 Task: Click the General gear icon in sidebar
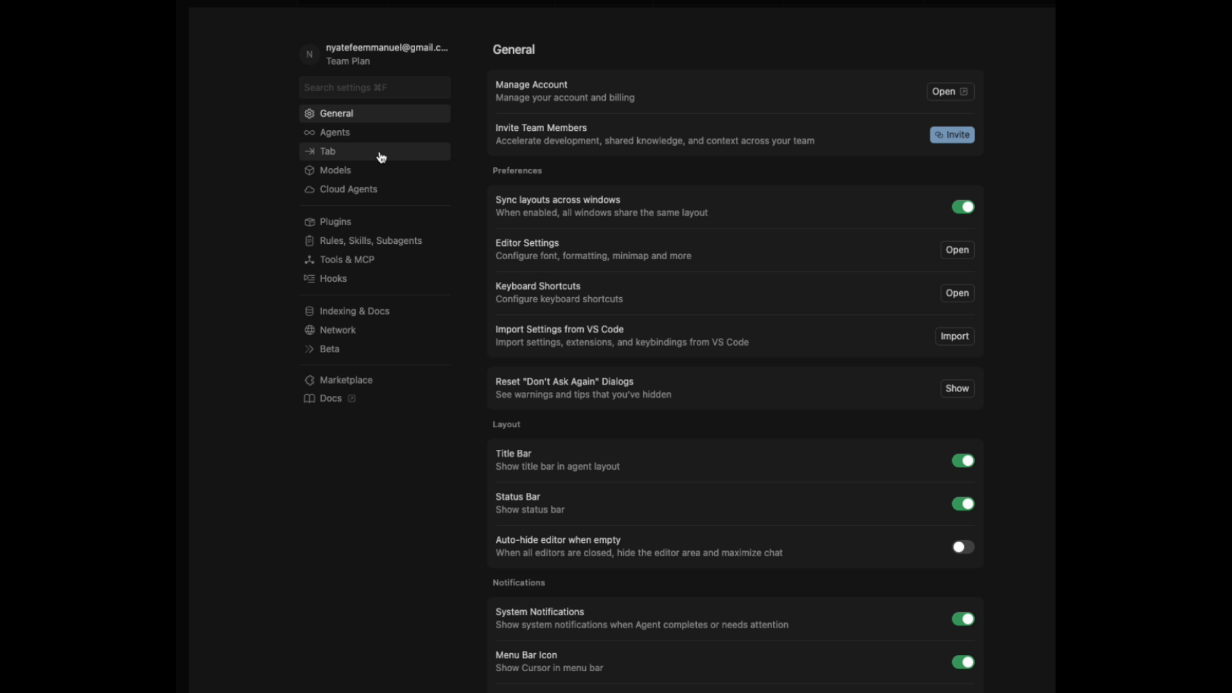pos(309,114)
